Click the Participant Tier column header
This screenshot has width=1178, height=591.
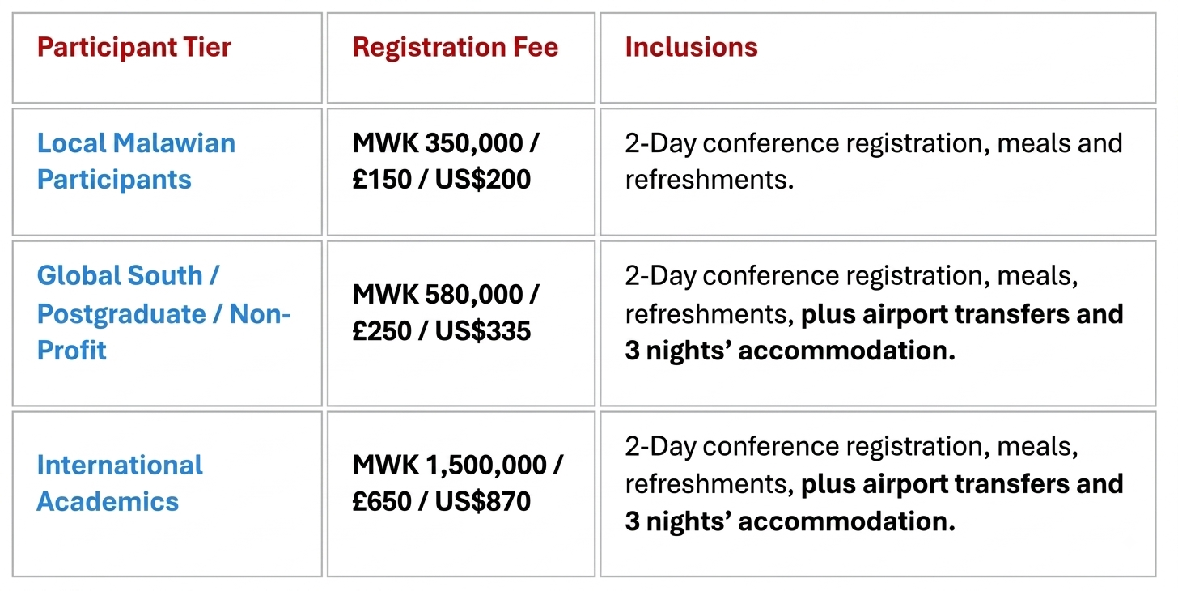134,47
